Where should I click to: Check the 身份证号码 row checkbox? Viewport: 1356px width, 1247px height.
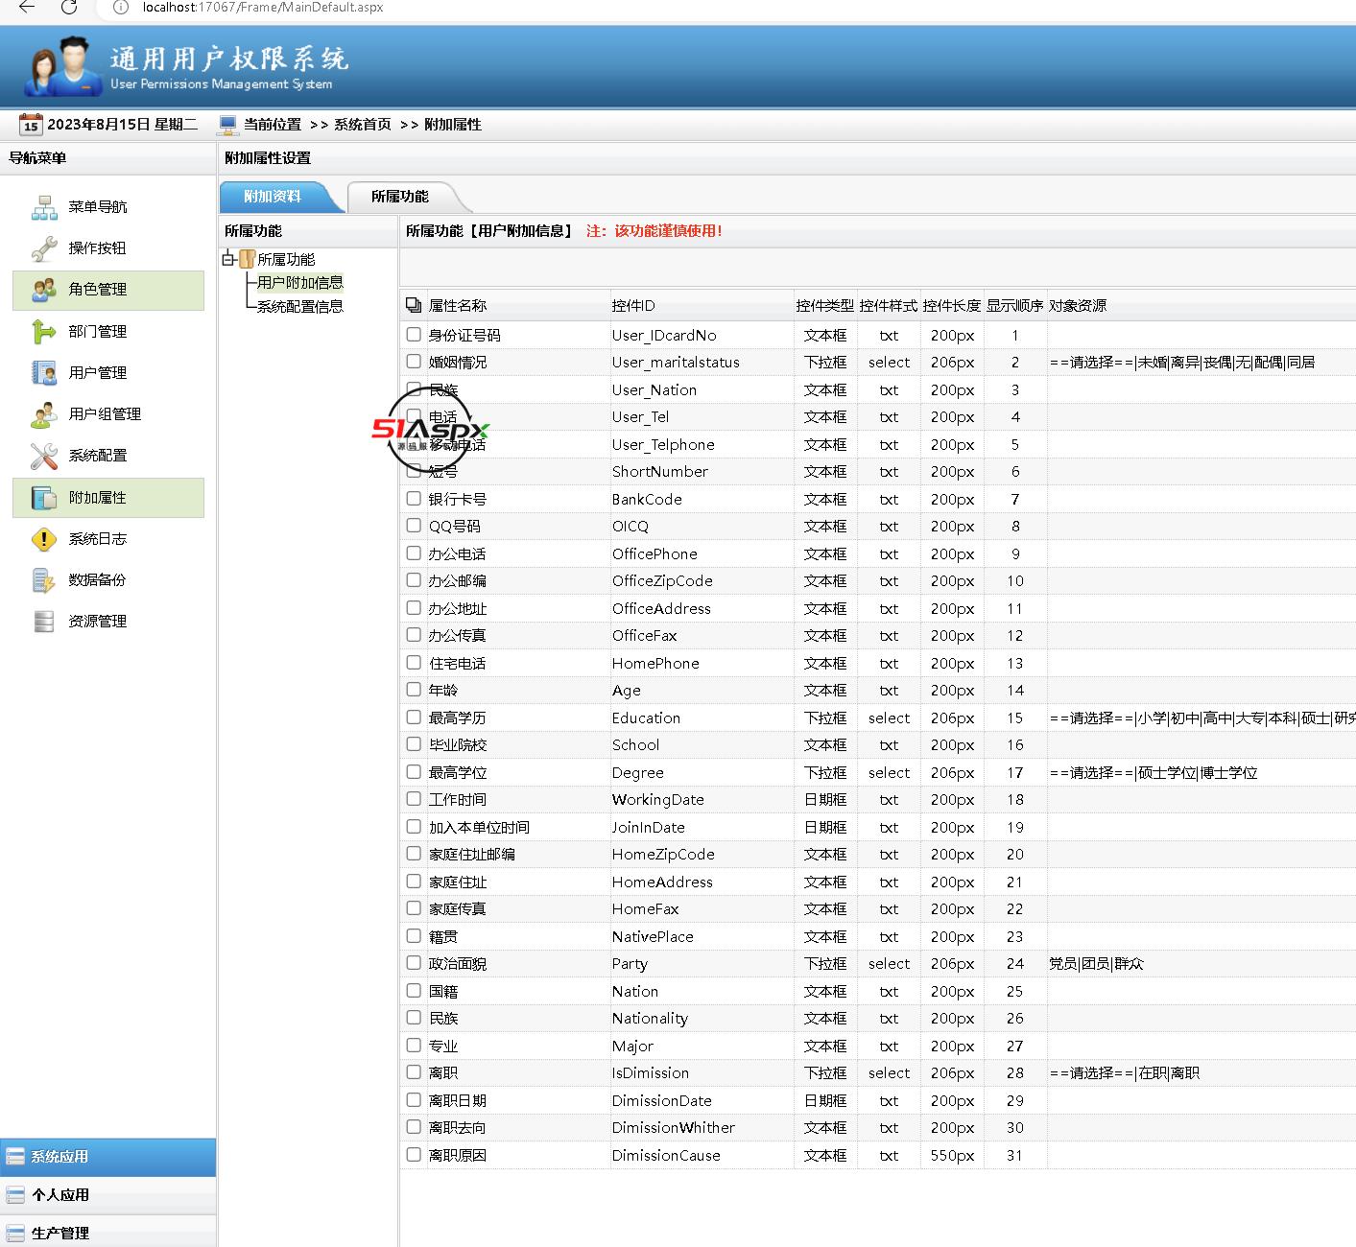[414, 335]
